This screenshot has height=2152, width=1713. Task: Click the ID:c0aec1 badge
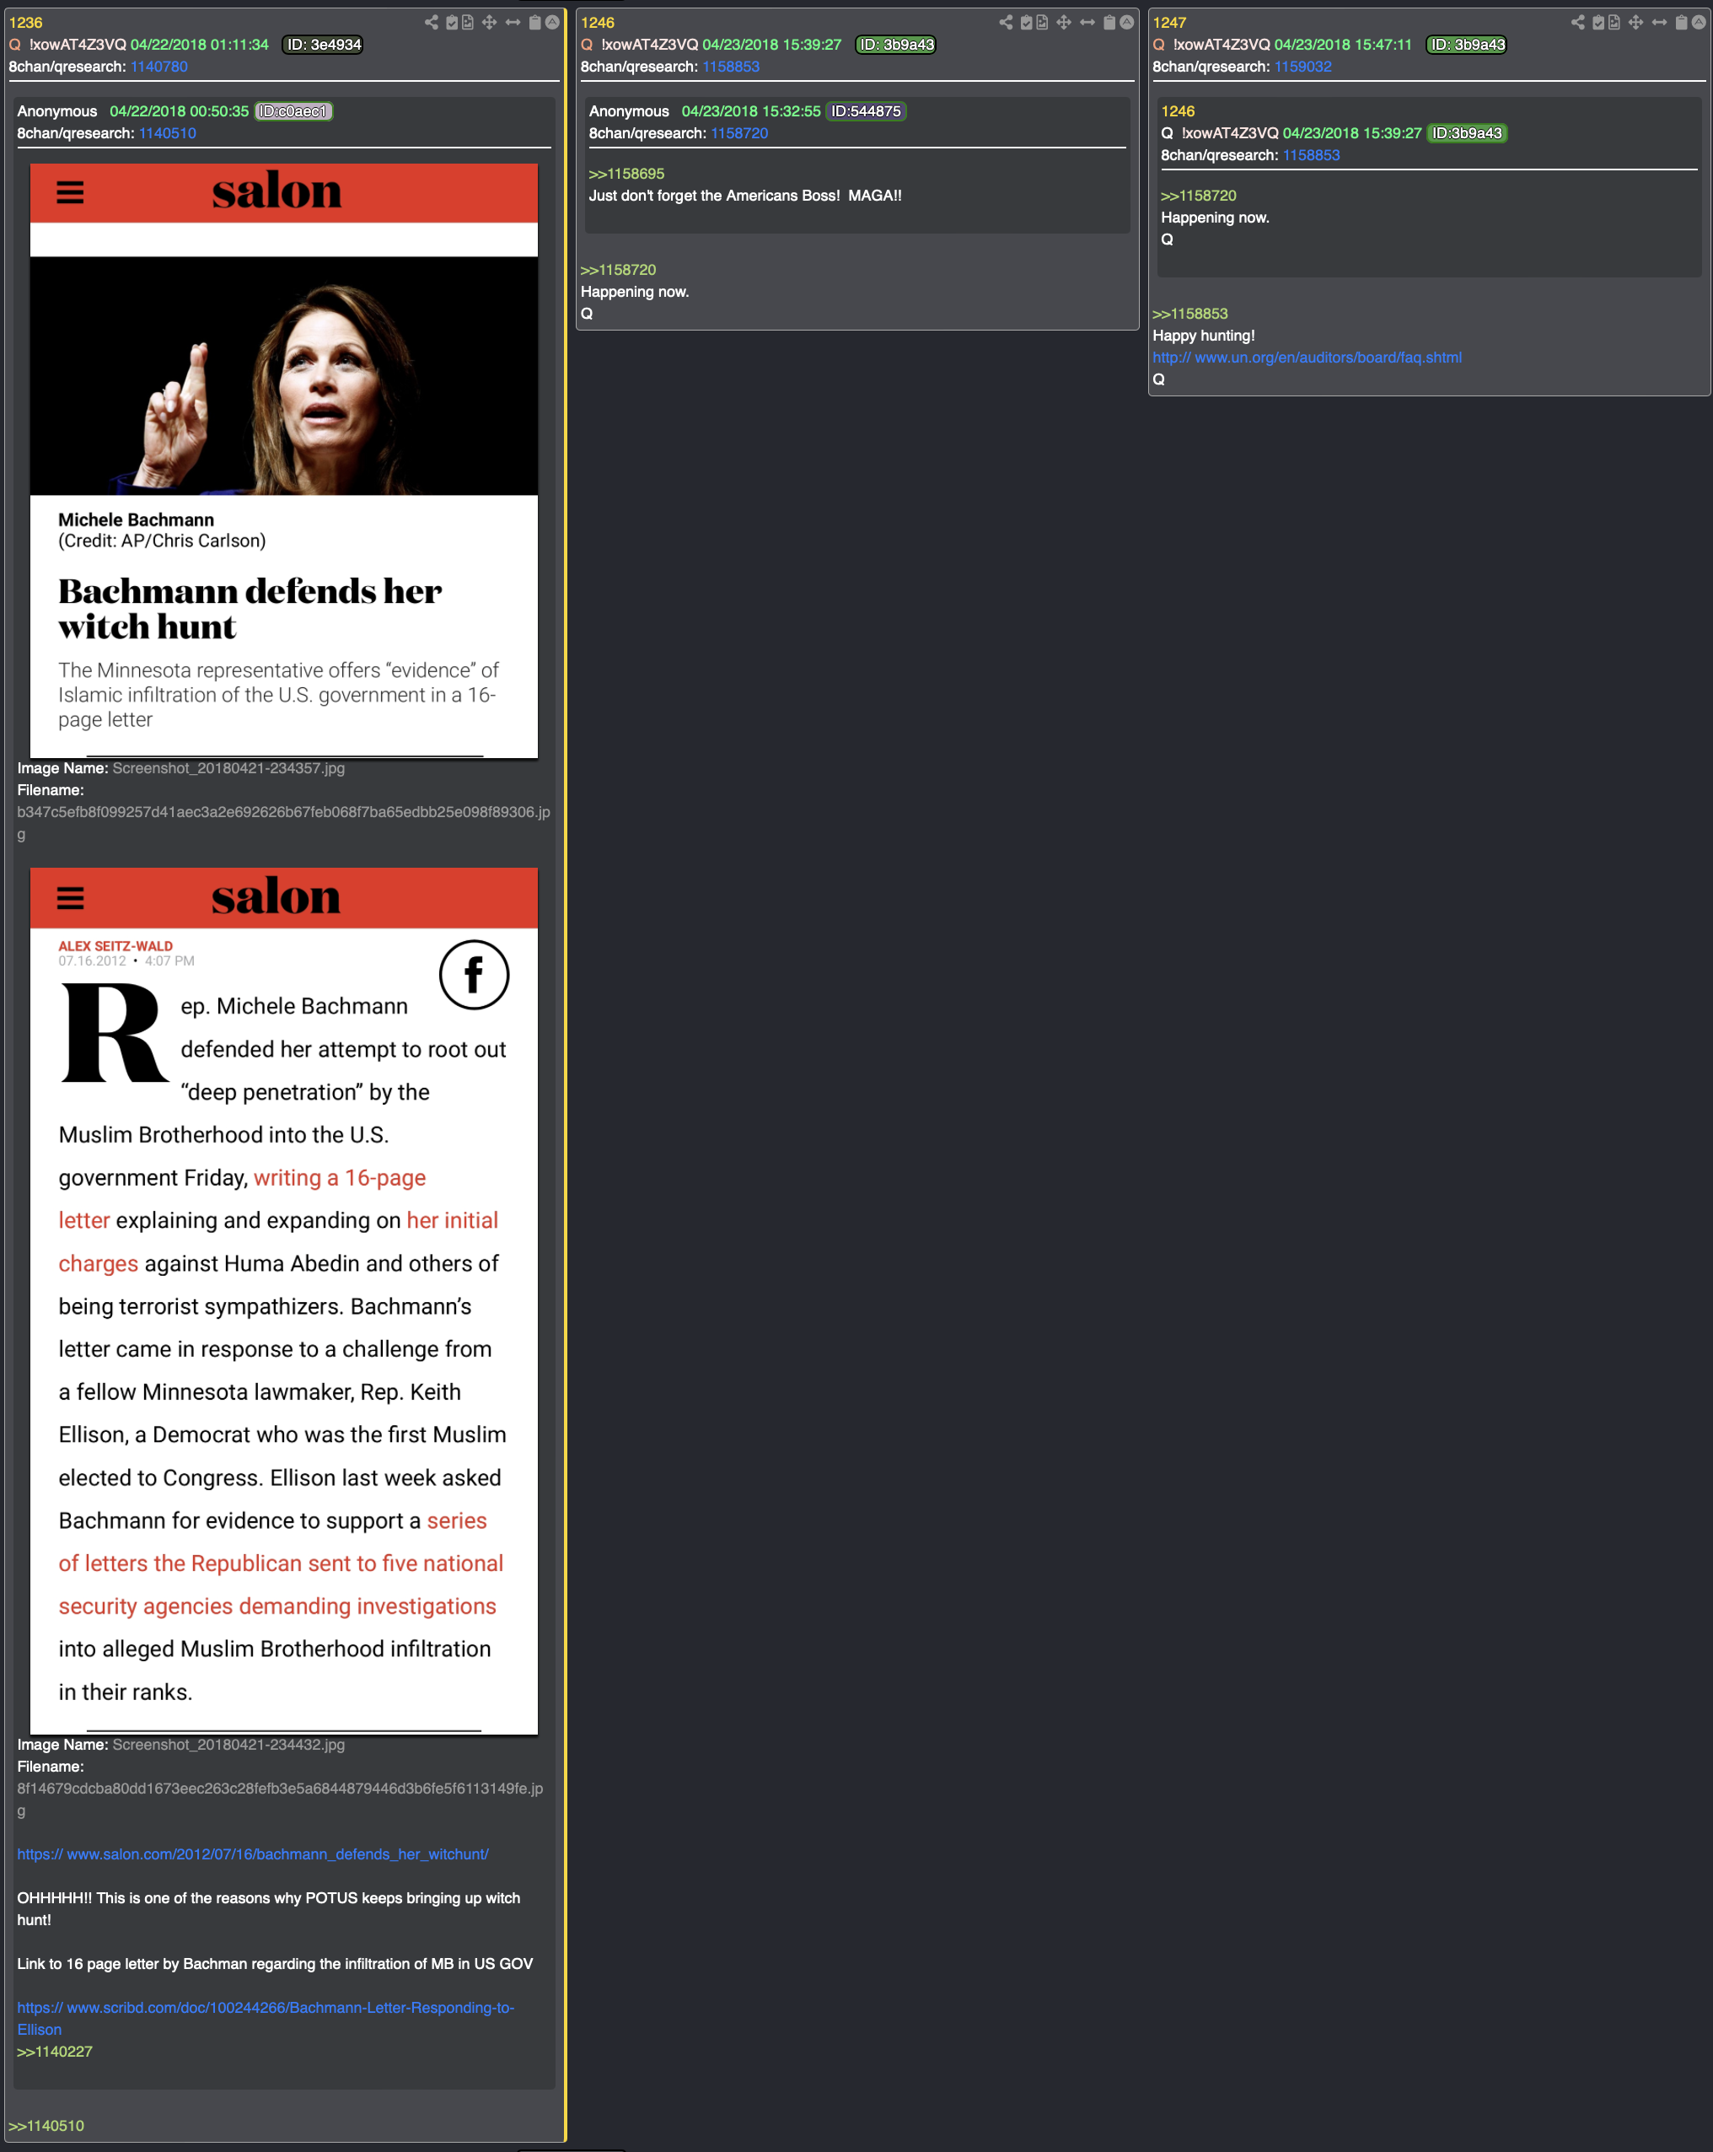click(x=293, y=110)
